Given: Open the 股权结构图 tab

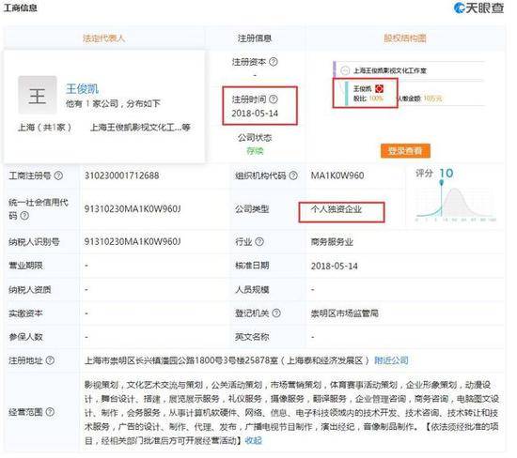Looking at the screenshot, I should pos(405,38).
